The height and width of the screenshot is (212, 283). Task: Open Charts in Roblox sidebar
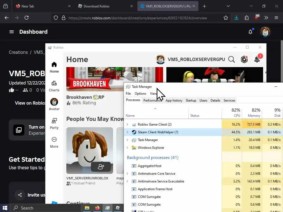tap(54, 86)
